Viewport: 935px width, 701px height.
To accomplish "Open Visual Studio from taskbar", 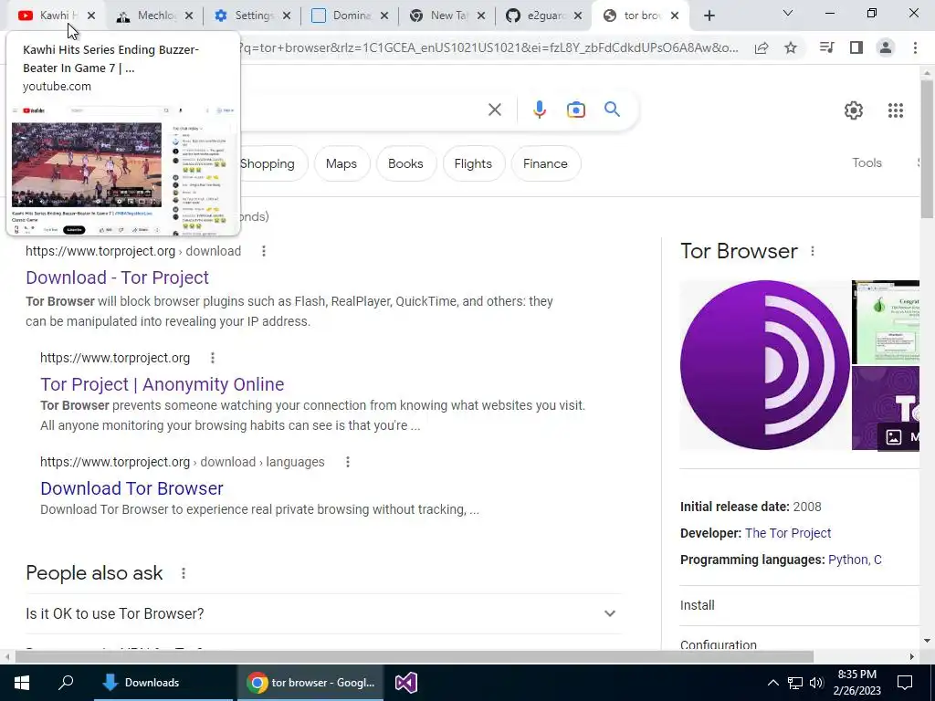I will point(405,683).
